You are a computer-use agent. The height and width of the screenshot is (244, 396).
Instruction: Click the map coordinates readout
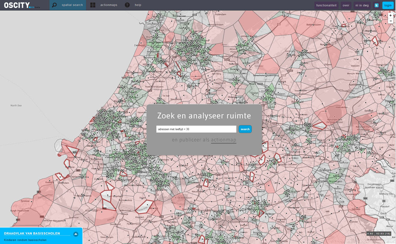pos(380,234)
